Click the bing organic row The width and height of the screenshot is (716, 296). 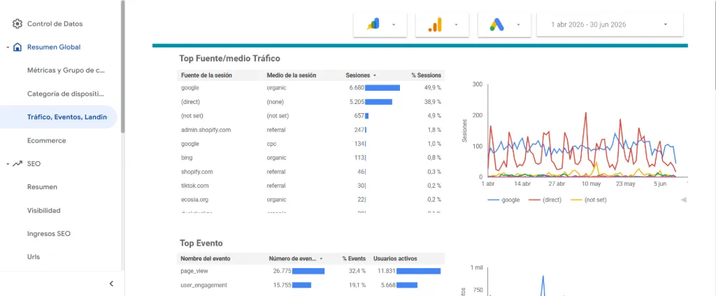[x=310, y=158]
